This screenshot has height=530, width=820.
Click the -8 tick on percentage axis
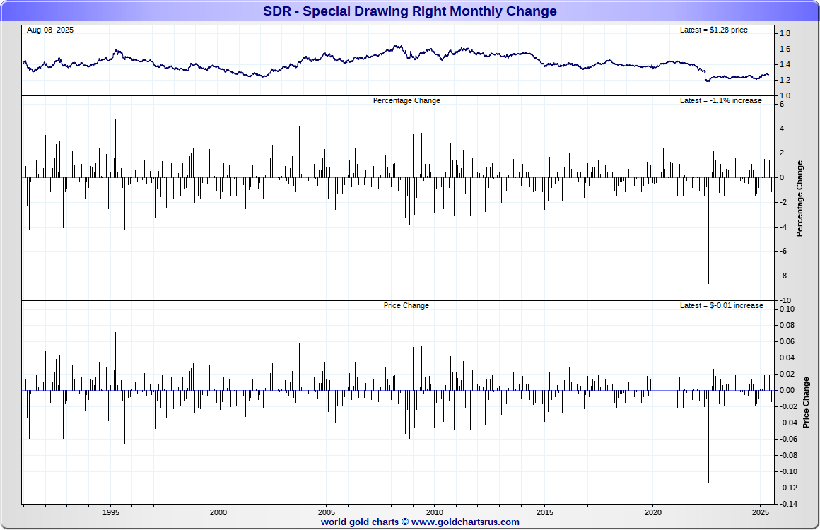(782, 276)
